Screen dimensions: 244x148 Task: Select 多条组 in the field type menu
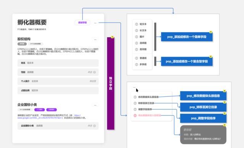point(143,64)
